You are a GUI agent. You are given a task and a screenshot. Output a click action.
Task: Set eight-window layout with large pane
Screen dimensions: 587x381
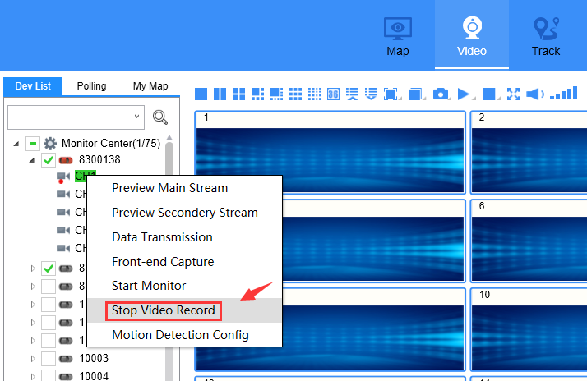pyautogui.click(x=277, y=94)
